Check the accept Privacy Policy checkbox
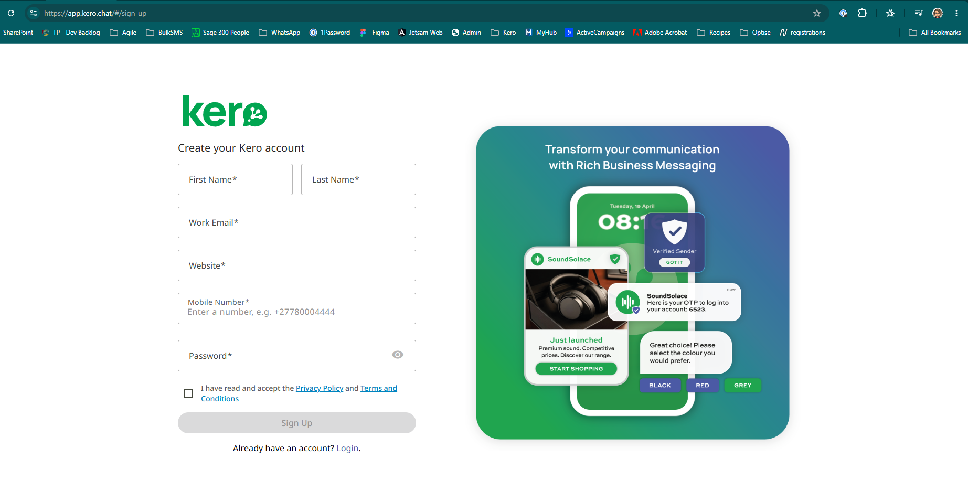This screenshot has width=968, height=501. click(x=188, y=393)
